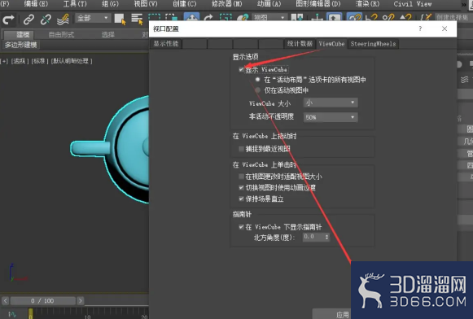Screen dimensions: 473x319
Task: Toggle 在 ViewCube 下显示指南针 checkbox
Action: click(241, 227)
